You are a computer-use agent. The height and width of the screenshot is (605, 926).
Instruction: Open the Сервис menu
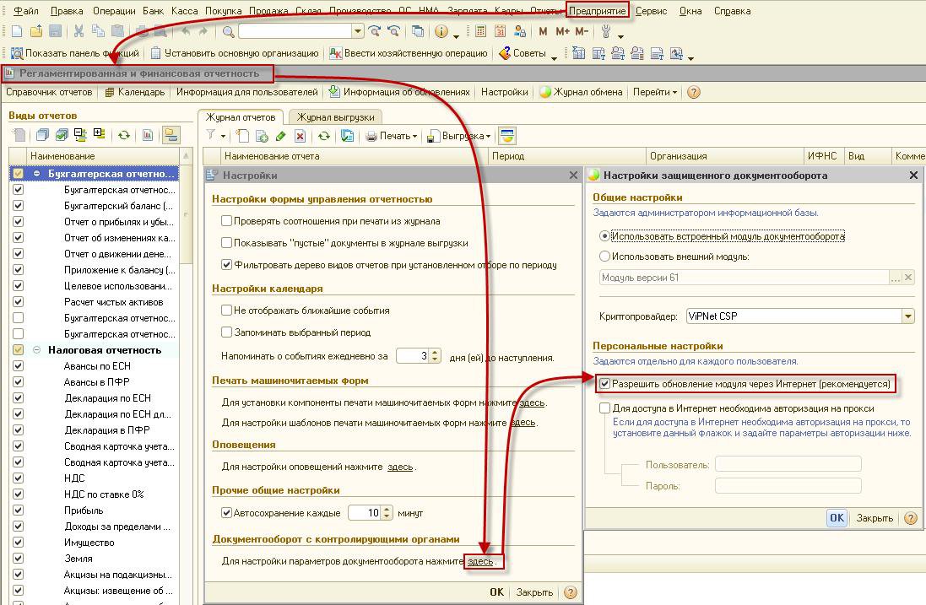coord(651,11)
